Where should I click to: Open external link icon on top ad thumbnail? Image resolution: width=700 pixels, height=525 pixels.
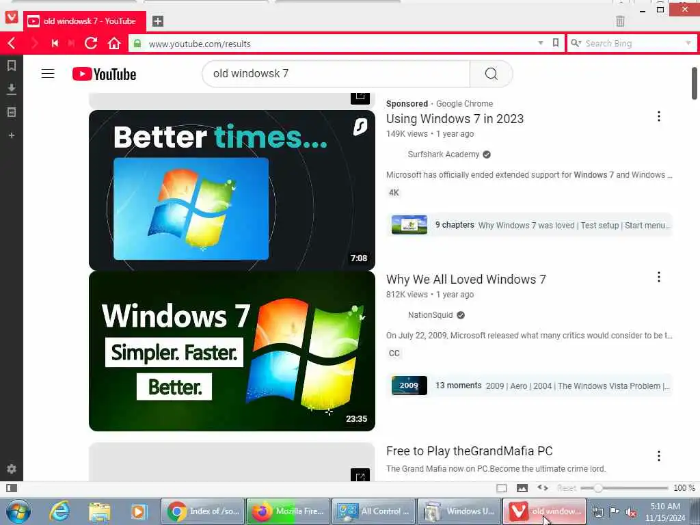360,98
